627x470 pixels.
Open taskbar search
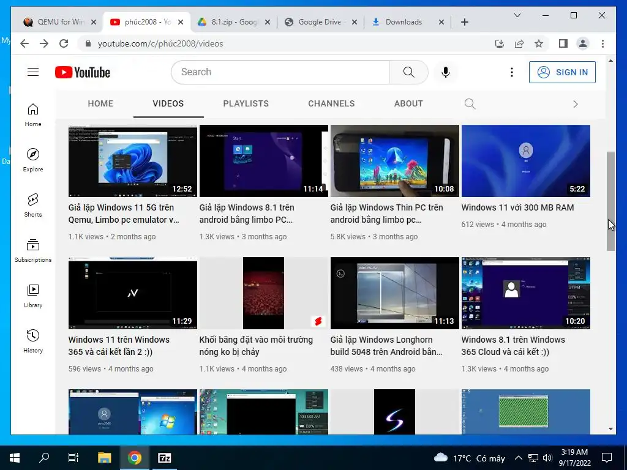44,458
